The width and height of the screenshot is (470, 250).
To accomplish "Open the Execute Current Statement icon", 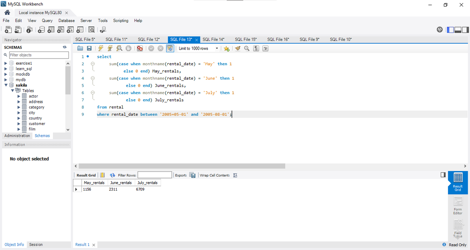I will [109, 48].
